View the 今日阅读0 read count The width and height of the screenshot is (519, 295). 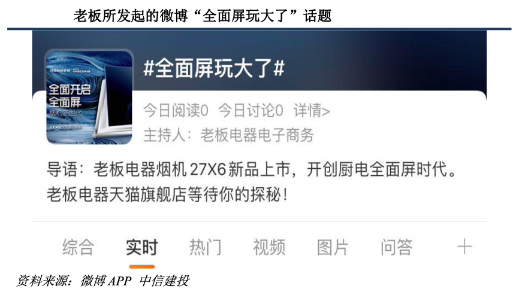coord(176,111)
